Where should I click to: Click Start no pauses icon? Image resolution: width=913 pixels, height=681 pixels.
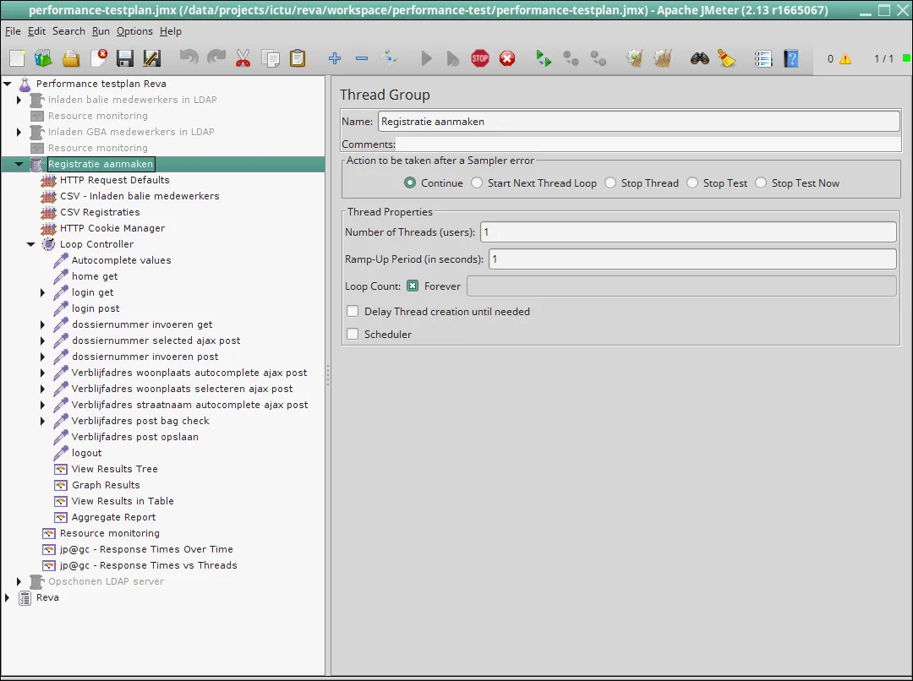[452, 58]
